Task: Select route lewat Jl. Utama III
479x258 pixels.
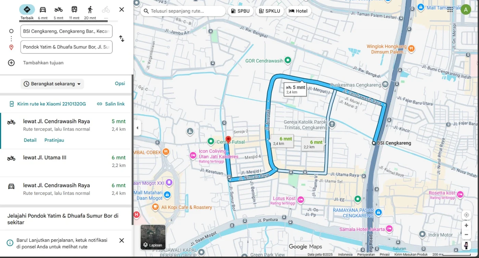Action: pos(66,163)
